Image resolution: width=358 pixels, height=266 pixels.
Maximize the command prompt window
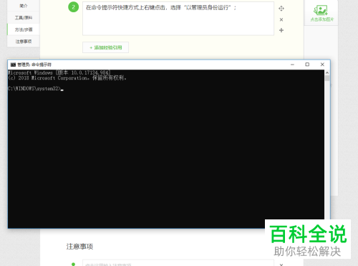[307, 65]
